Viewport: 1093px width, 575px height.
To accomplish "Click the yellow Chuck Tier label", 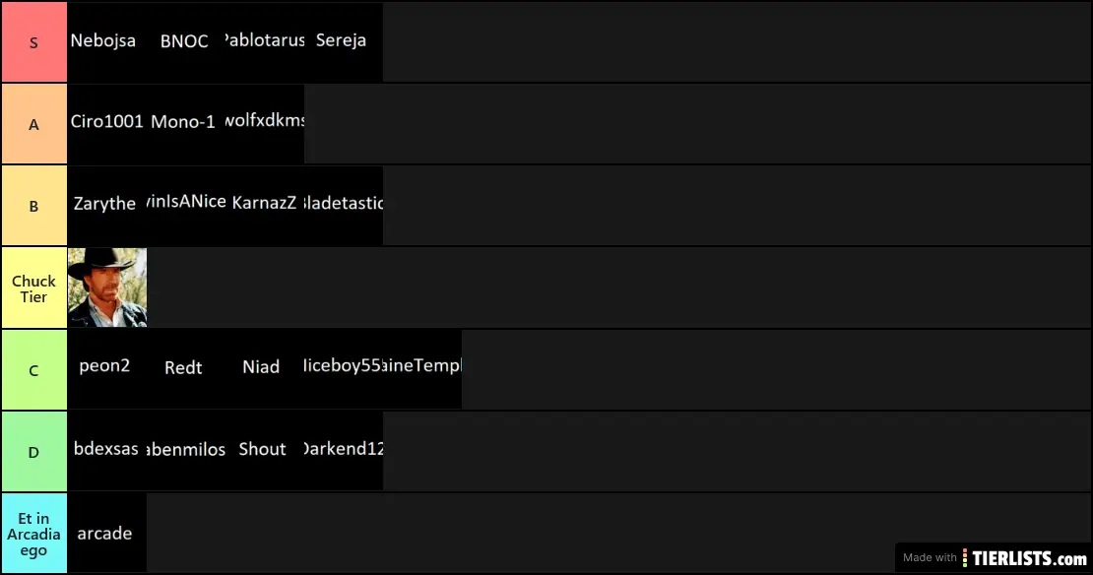I will tap(33, 287).
